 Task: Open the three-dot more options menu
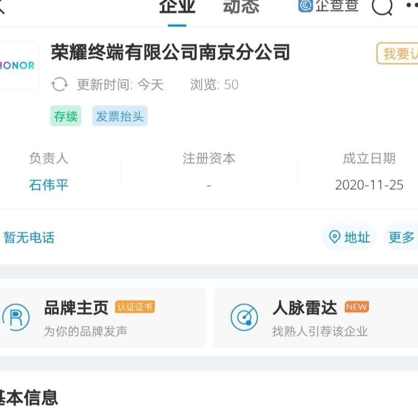pos(412,5)
